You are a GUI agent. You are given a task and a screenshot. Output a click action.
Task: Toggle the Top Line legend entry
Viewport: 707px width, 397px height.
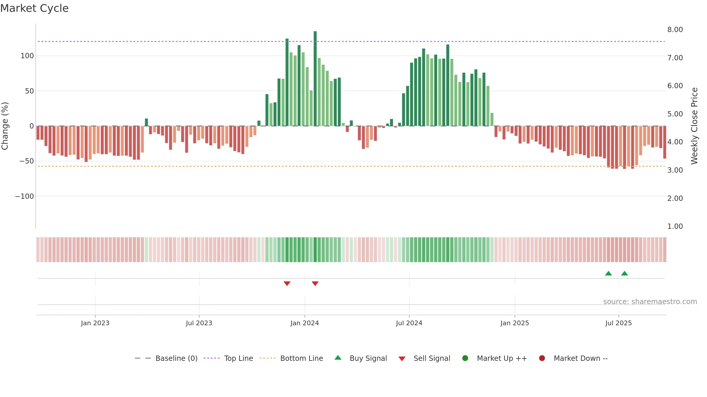pos(228,358)
